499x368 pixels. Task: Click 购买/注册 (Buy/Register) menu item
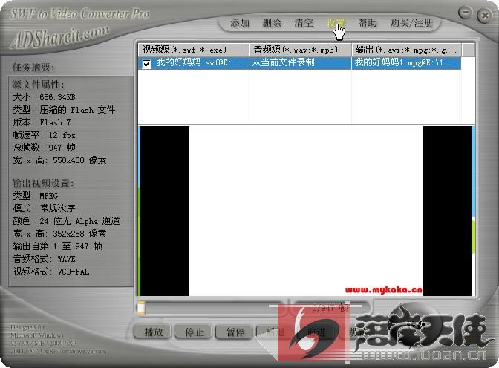(411, 23)
